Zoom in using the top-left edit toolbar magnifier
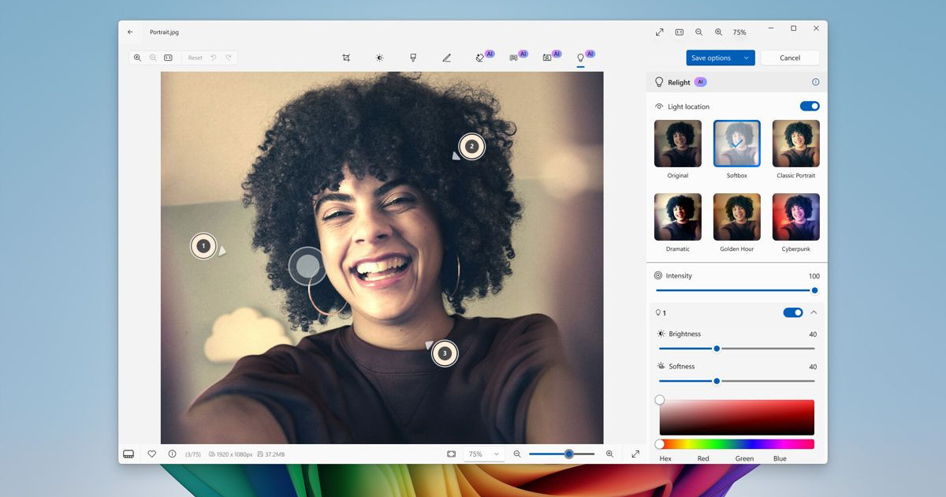This screenshot has height=497, width=946. click(137, 58)
